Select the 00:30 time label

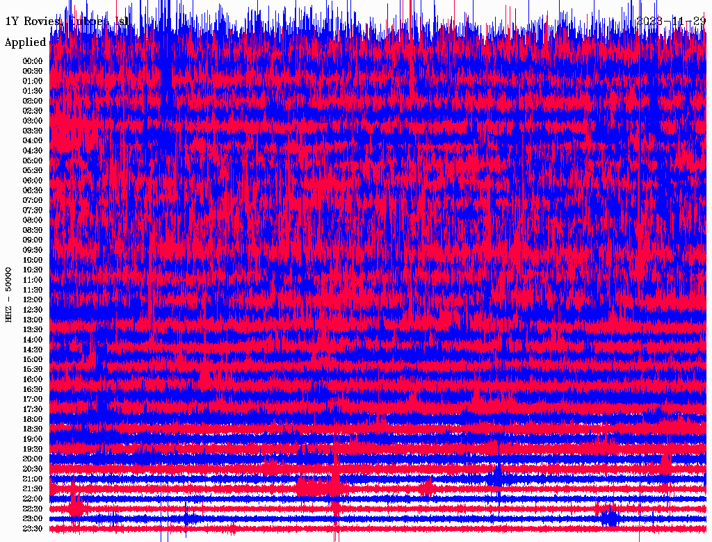point(33,71)
